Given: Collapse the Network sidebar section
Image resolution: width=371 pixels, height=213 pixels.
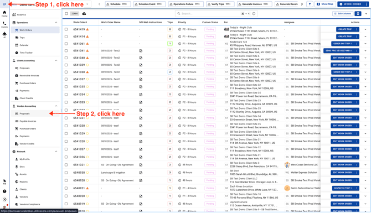Looking at the screenshot, I should [56, 152].
